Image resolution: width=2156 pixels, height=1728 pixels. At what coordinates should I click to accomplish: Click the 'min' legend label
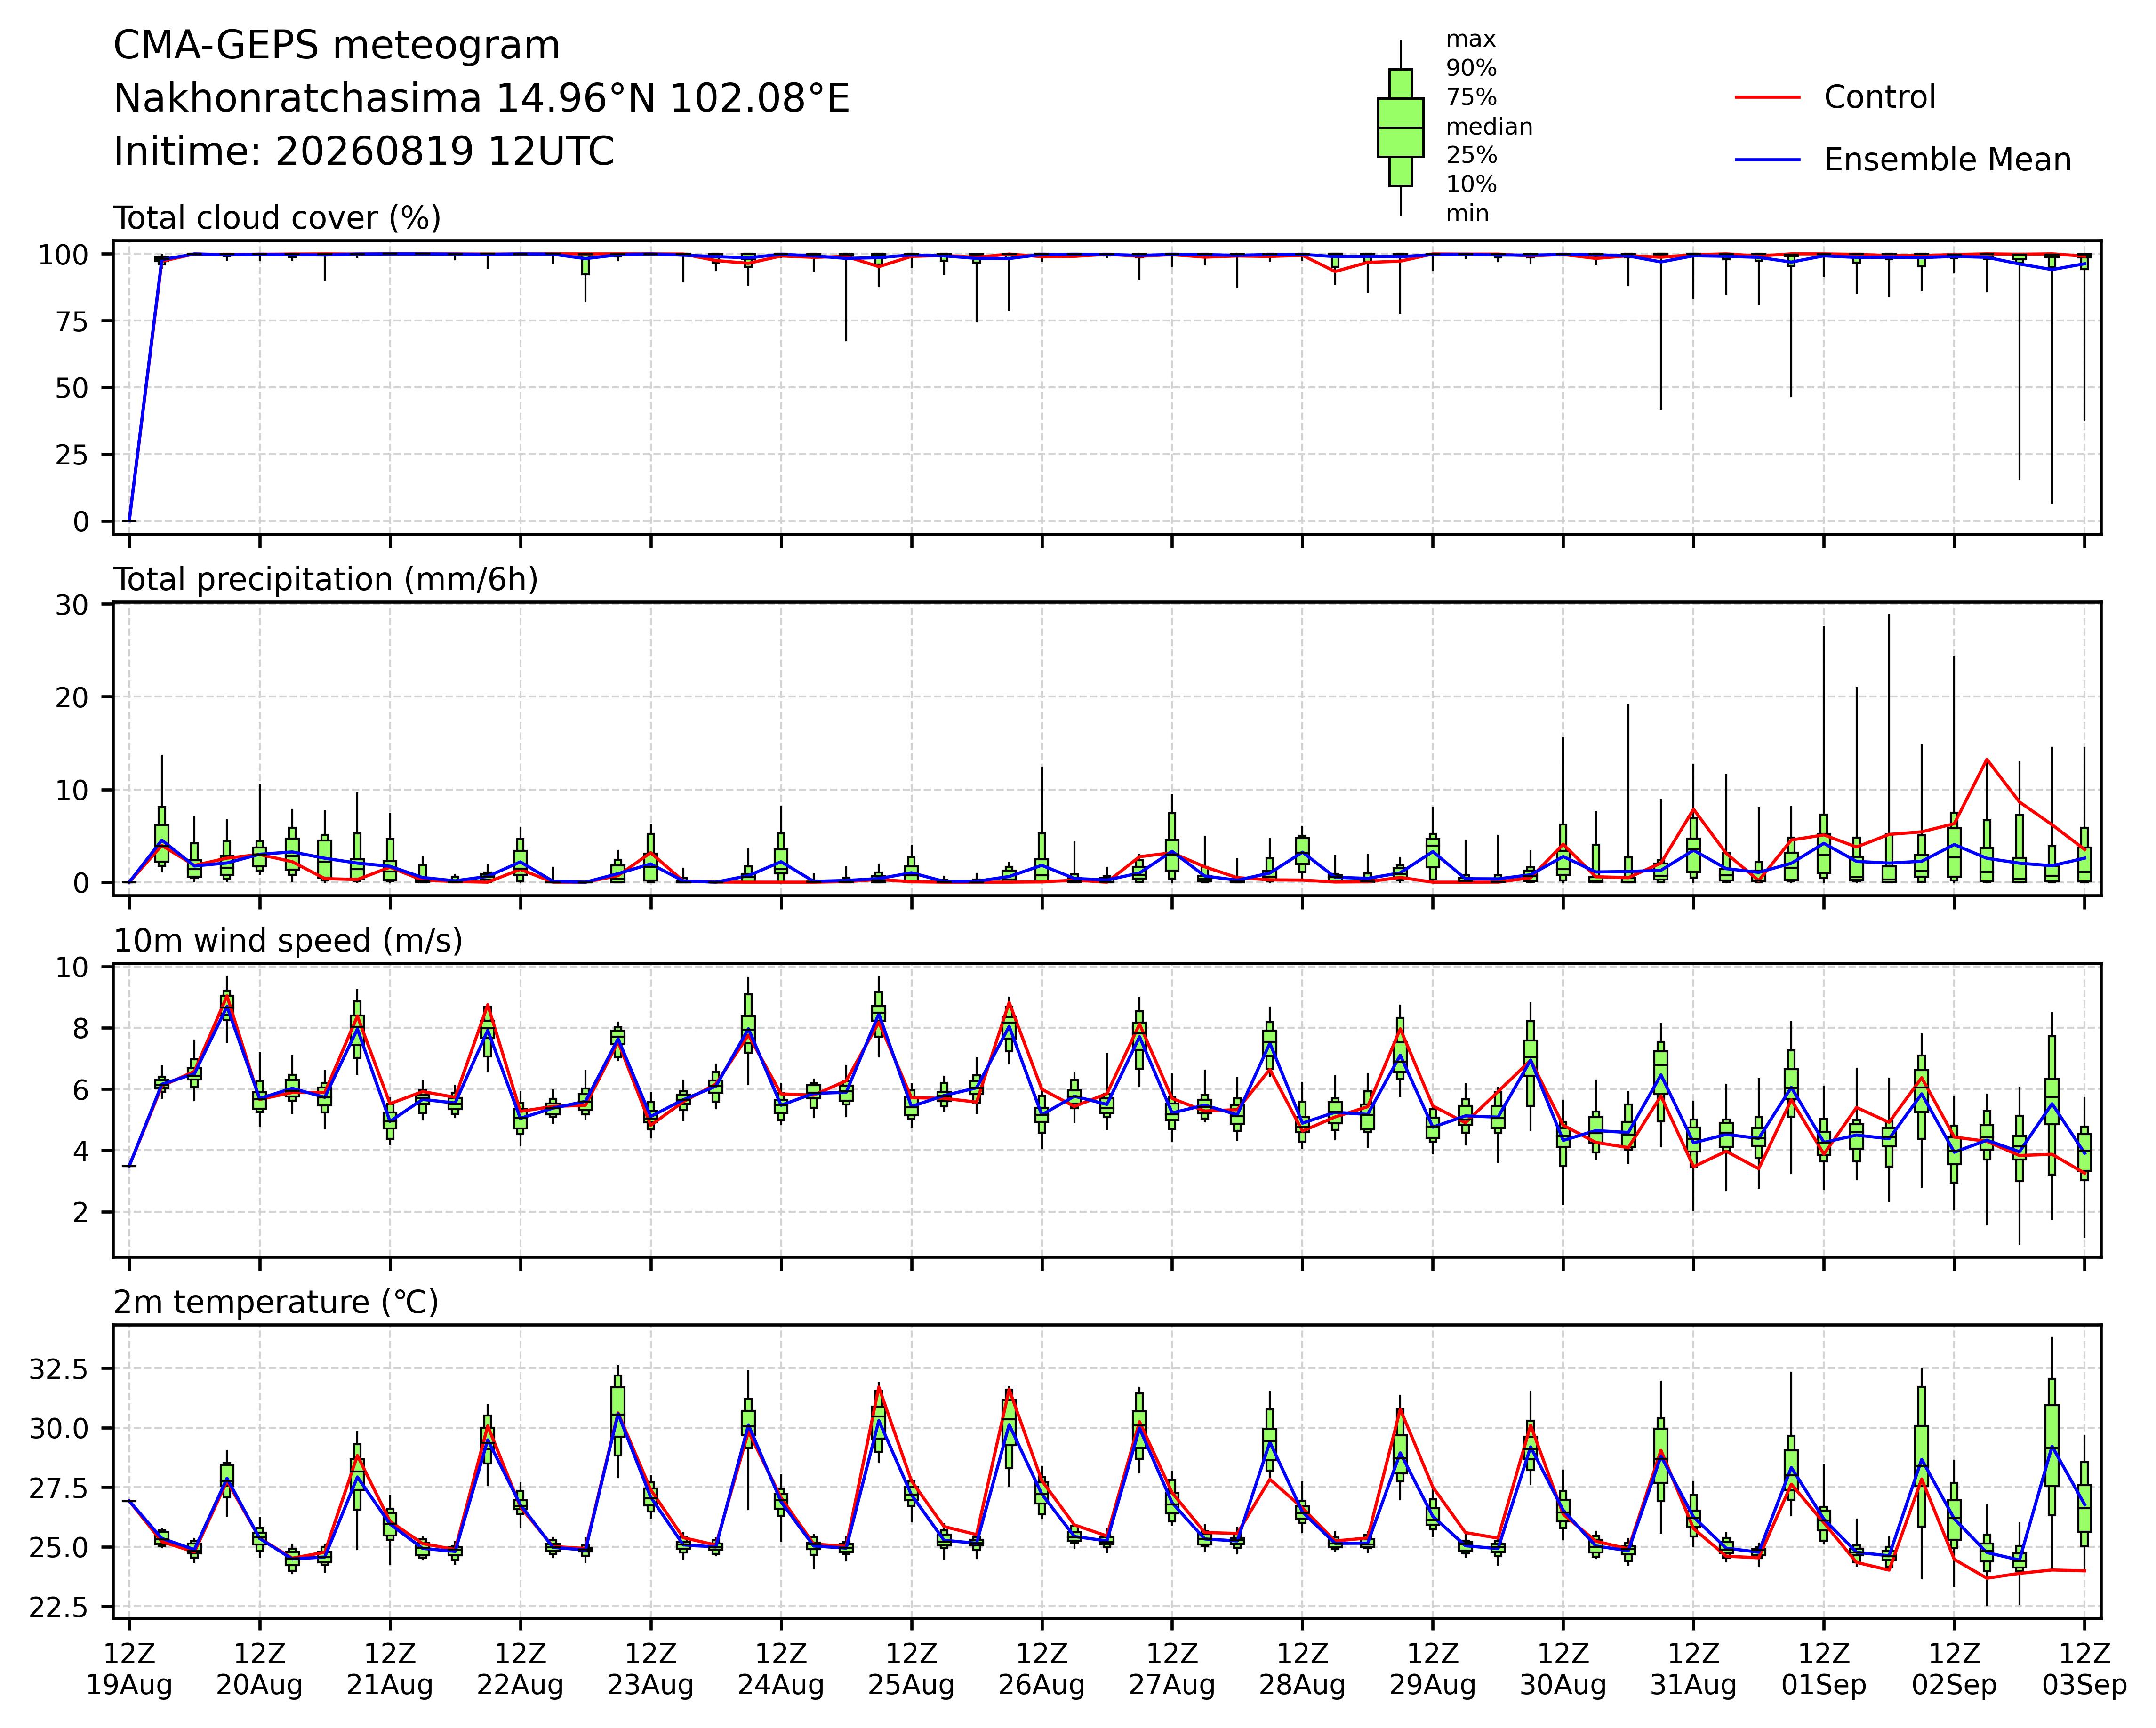(1467, 214)
